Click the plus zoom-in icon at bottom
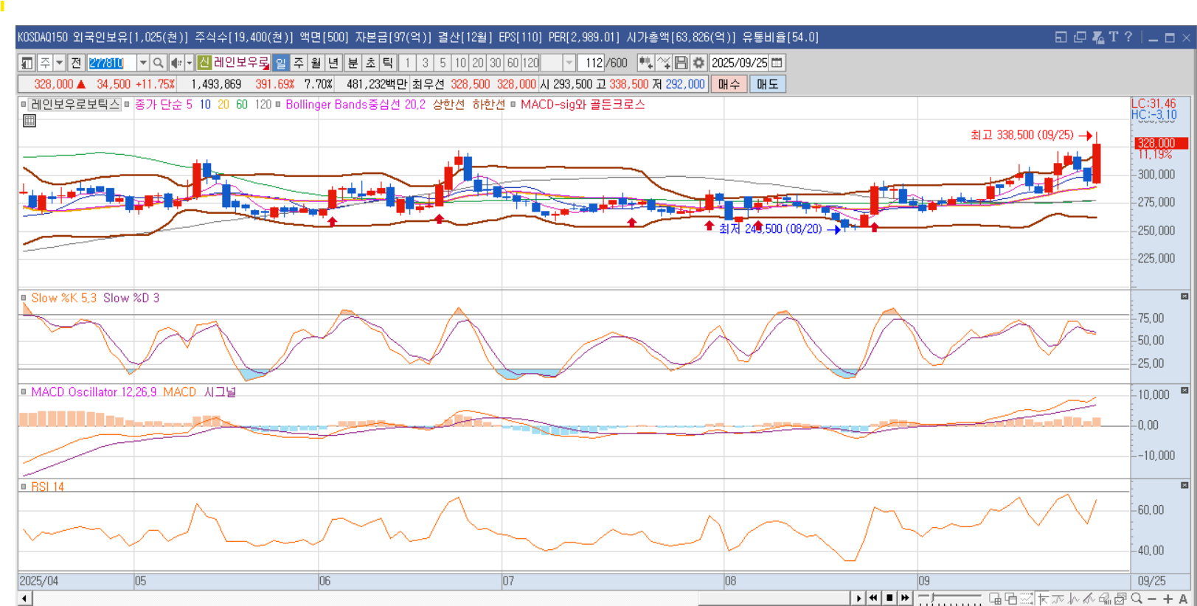Image resolution: width=1197 pixels, height=606 pixels. (x=1167, y=599)
